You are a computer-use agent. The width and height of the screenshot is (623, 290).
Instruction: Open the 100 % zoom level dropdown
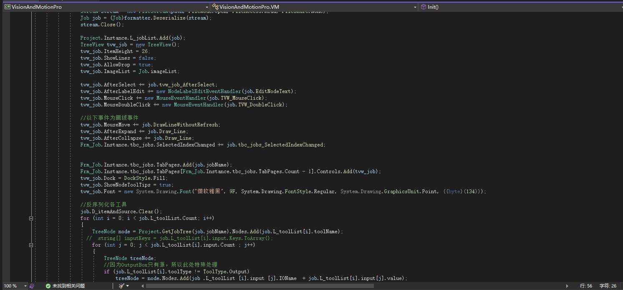click(25, 286)
